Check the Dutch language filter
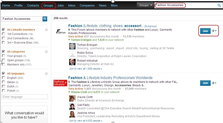223x123 pixels. (4, 86)
